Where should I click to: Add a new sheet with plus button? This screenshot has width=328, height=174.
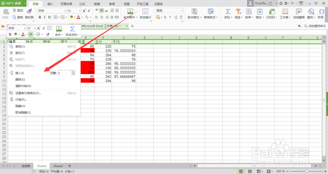(70, 166)
